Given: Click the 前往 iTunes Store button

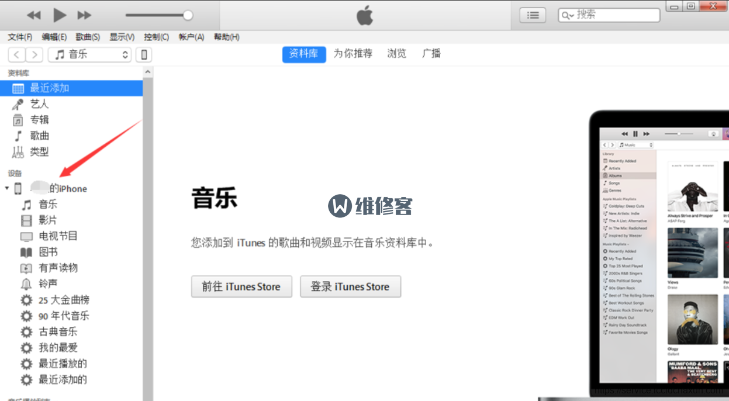Looking at the screenshot, I should pyautogui.click(x=241, y=286).
